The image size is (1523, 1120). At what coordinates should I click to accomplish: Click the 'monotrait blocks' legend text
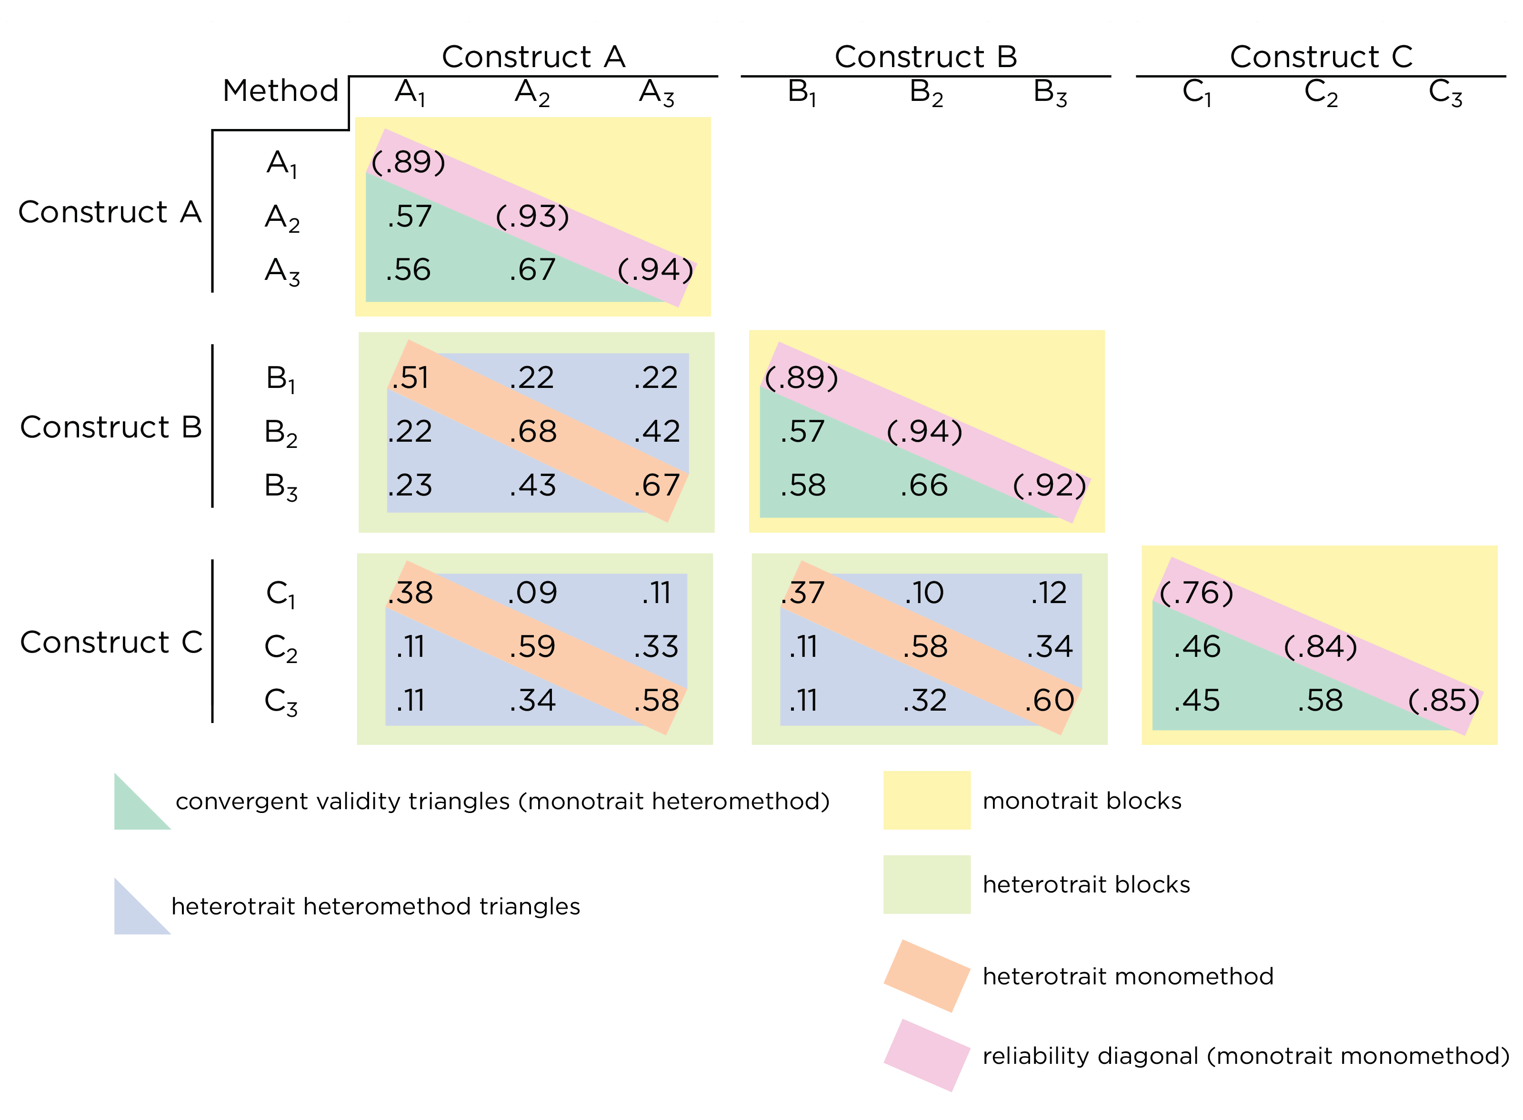click(x=1082, y=801)
